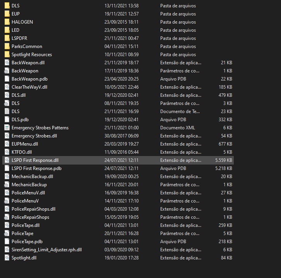
Task: Click the date 11/09/2016 05:44
Action: [122, 152]
